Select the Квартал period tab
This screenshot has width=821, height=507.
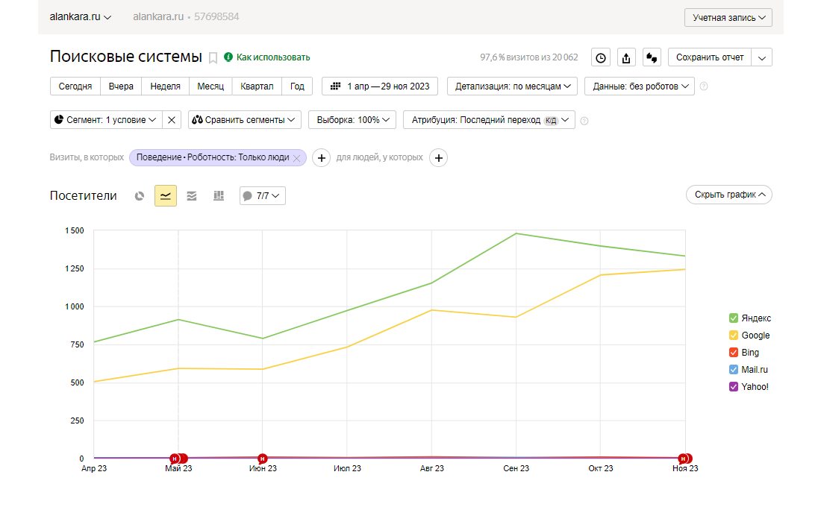(257, 86)
